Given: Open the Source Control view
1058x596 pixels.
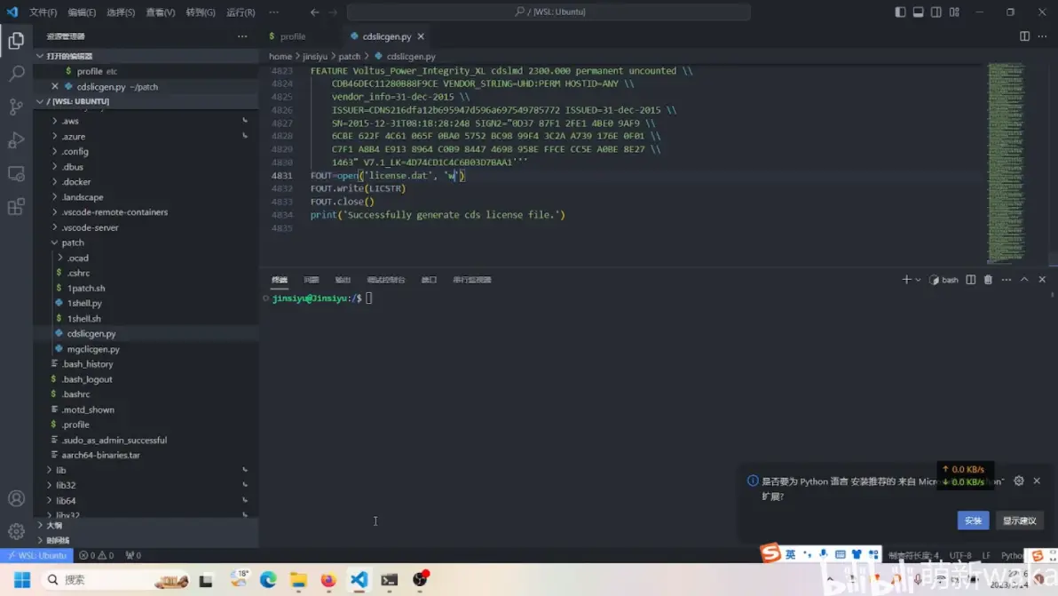Looking at the screenshot, I should 16,107.
